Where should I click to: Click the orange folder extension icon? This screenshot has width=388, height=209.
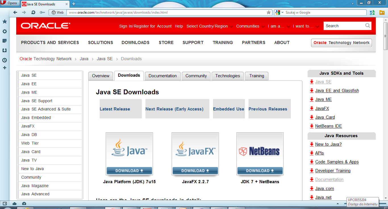[382, 12]
